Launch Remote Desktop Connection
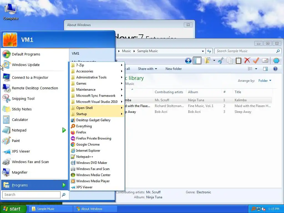 34,88
